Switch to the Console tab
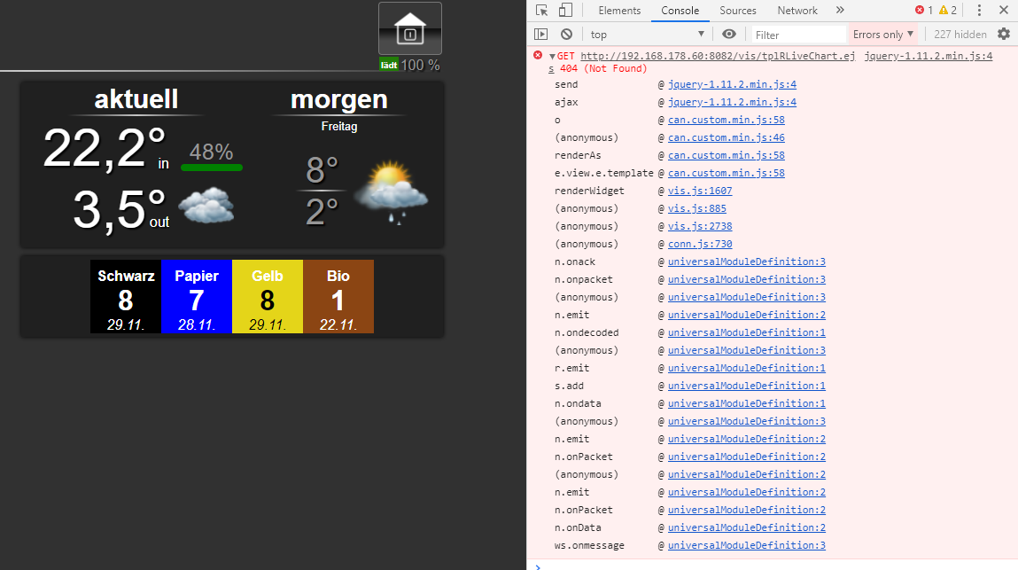This screenshot has width=1018, height=570. [680, 11]
